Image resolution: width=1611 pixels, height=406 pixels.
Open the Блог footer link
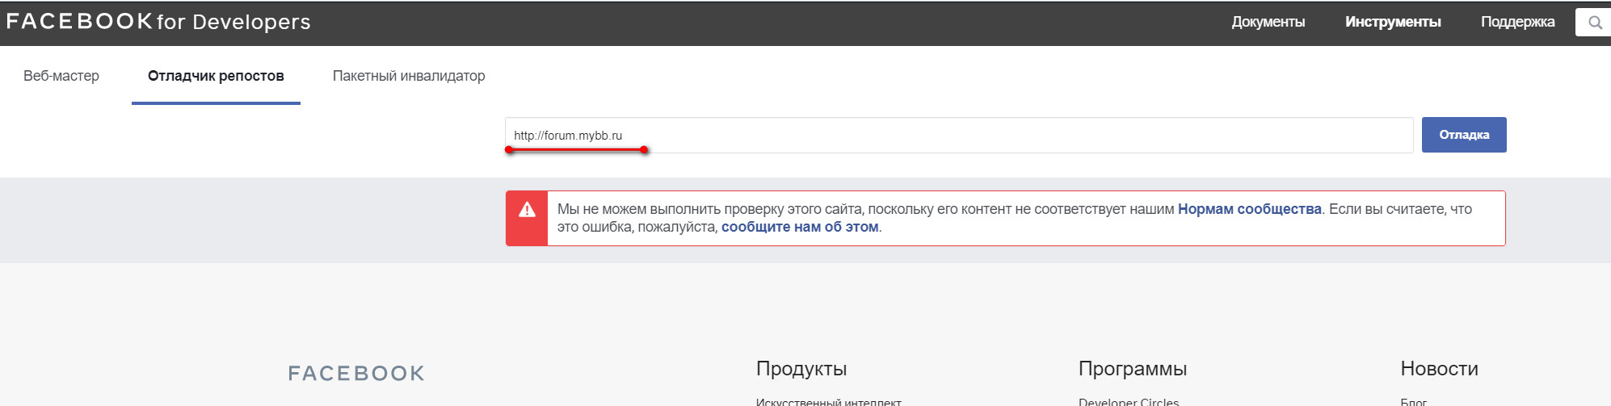pos(1414,401)
